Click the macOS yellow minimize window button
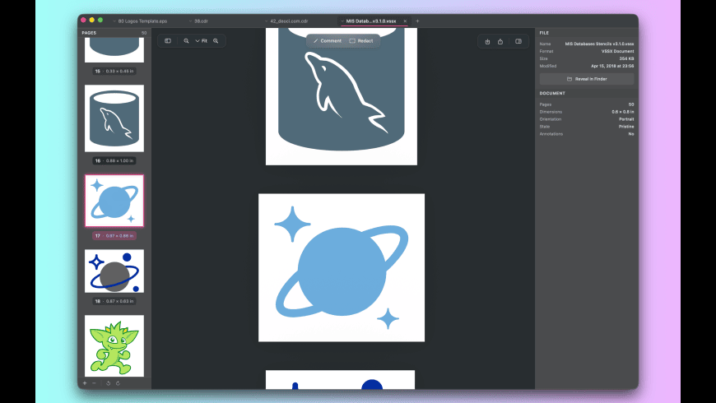The height and width of the screenshot is (403, 716). click(92, 20)
